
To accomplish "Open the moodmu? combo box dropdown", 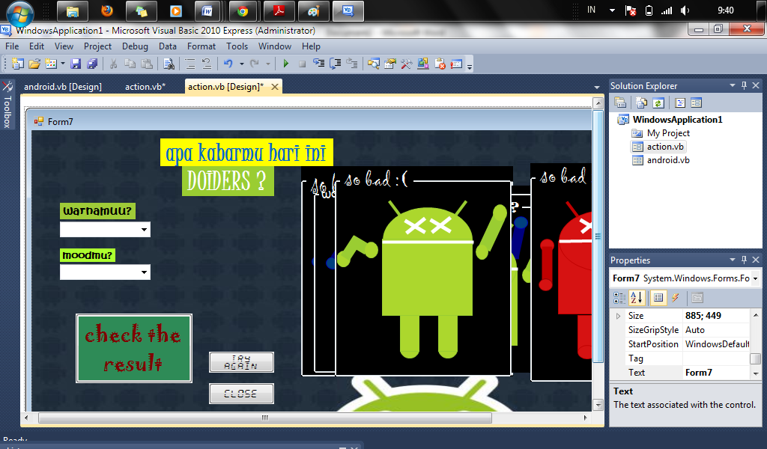I will coord(144,272).
